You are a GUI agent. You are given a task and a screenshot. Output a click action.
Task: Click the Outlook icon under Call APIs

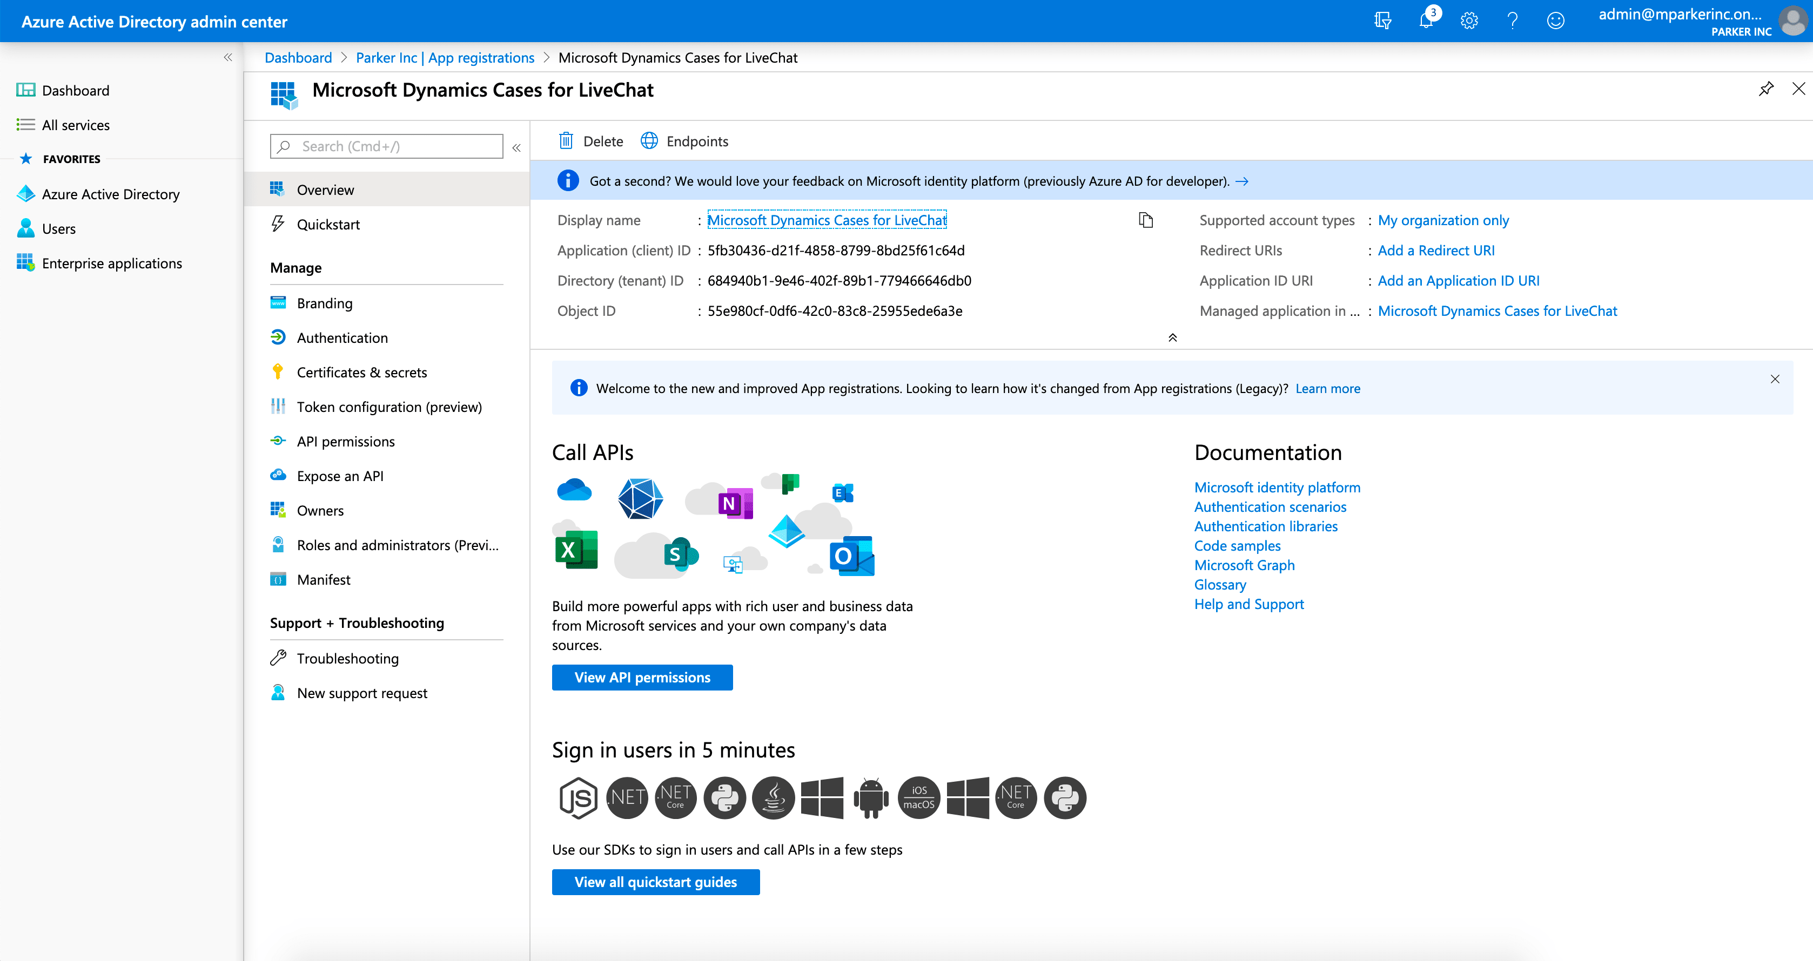tap(851, 556)
